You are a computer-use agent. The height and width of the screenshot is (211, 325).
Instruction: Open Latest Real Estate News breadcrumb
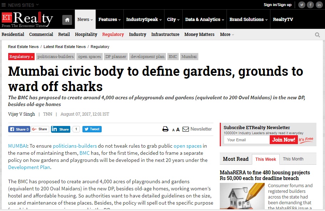65,47
